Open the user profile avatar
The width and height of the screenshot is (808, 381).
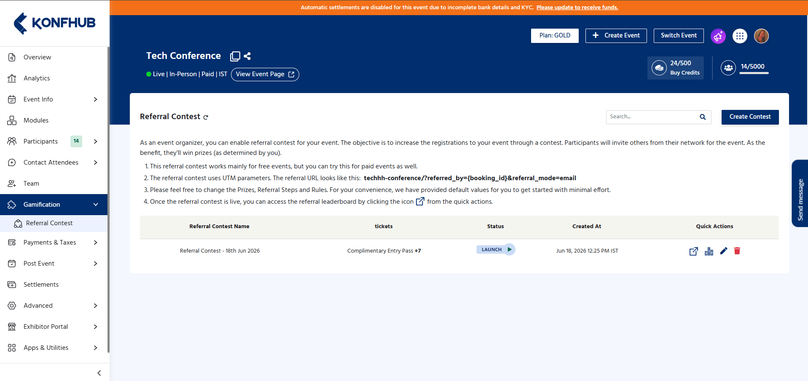[x=761, y=36]
